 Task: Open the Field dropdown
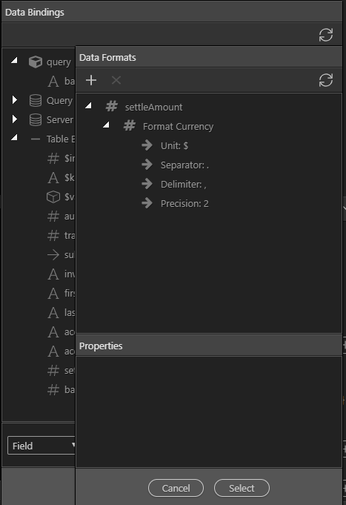coord(41,446)
